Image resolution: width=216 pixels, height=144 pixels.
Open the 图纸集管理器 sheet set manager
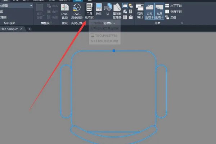(117, 11)
